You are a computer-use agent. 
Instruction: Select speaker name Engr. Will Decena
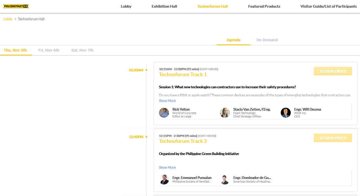coord(308,109)
